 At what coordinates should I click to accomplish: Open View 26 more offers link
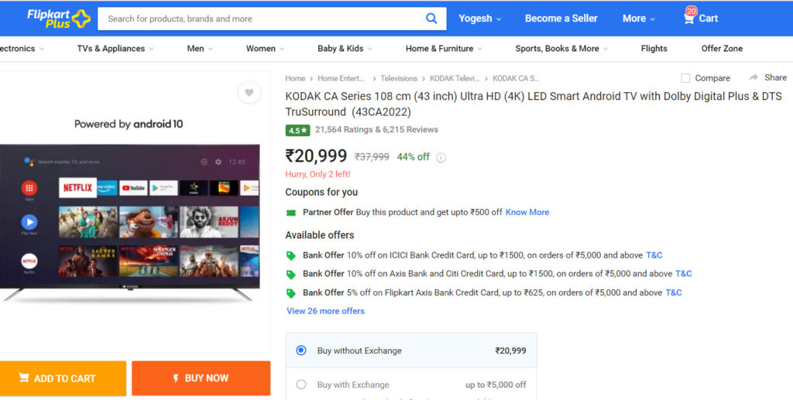pos(326,311)
